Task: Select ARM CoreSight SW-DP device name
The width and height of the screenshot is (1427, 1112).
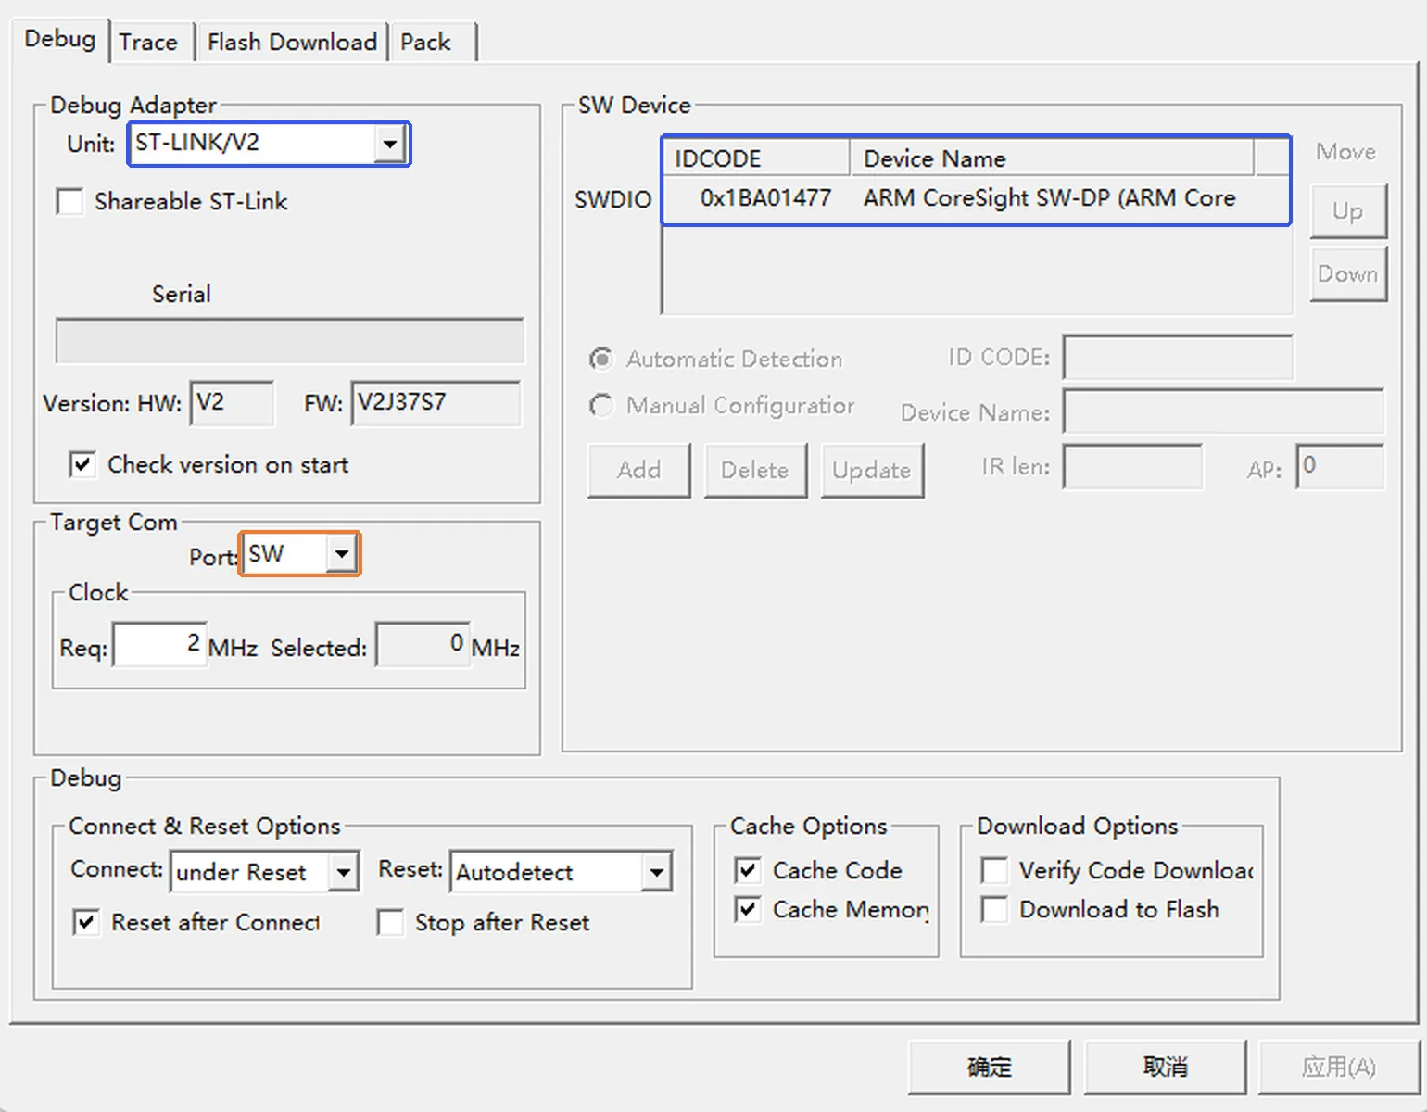Action: coord(1049,197)
